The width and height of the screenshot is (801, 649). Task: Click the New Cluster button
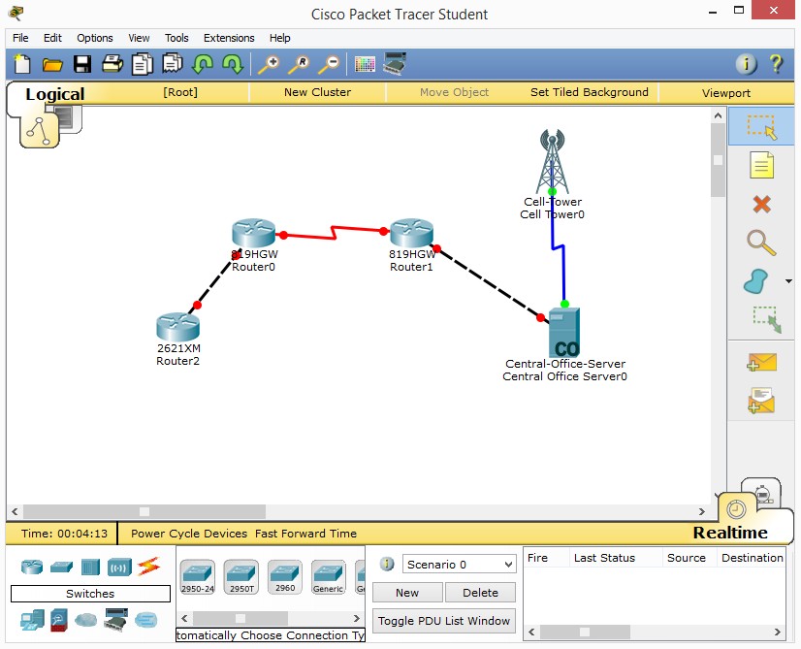point(316,92)
